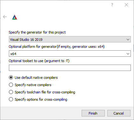Screen dimensions: 134x120
Task: Select the Use default native compilers radio
Action: 11,78
